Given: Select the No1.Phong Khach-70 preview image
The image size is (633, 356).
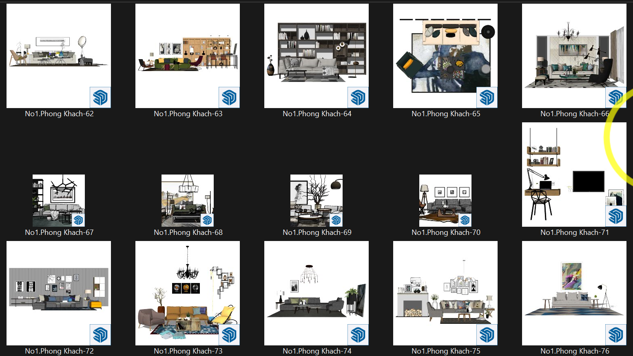Looking at the screenshot, I should point(445,201).
